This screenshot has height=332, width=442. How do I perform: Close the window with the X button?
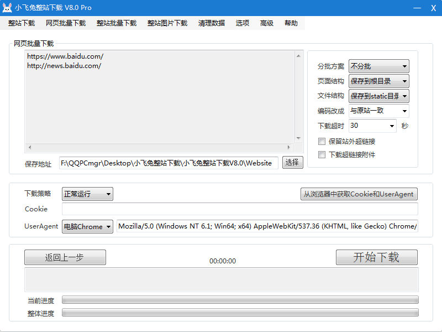(x=433, y=8)
